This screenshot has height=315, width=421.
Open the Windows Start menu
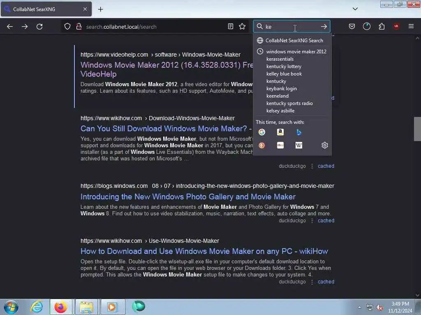pos(11,307)
